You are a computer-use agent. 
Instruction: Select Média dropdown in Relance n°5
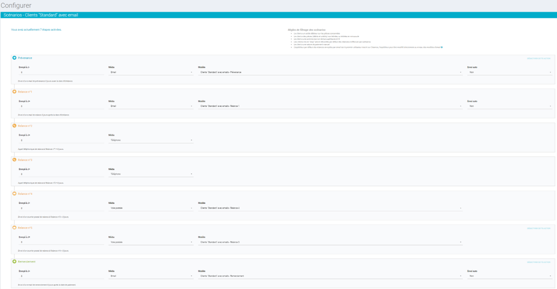(151, 242)
